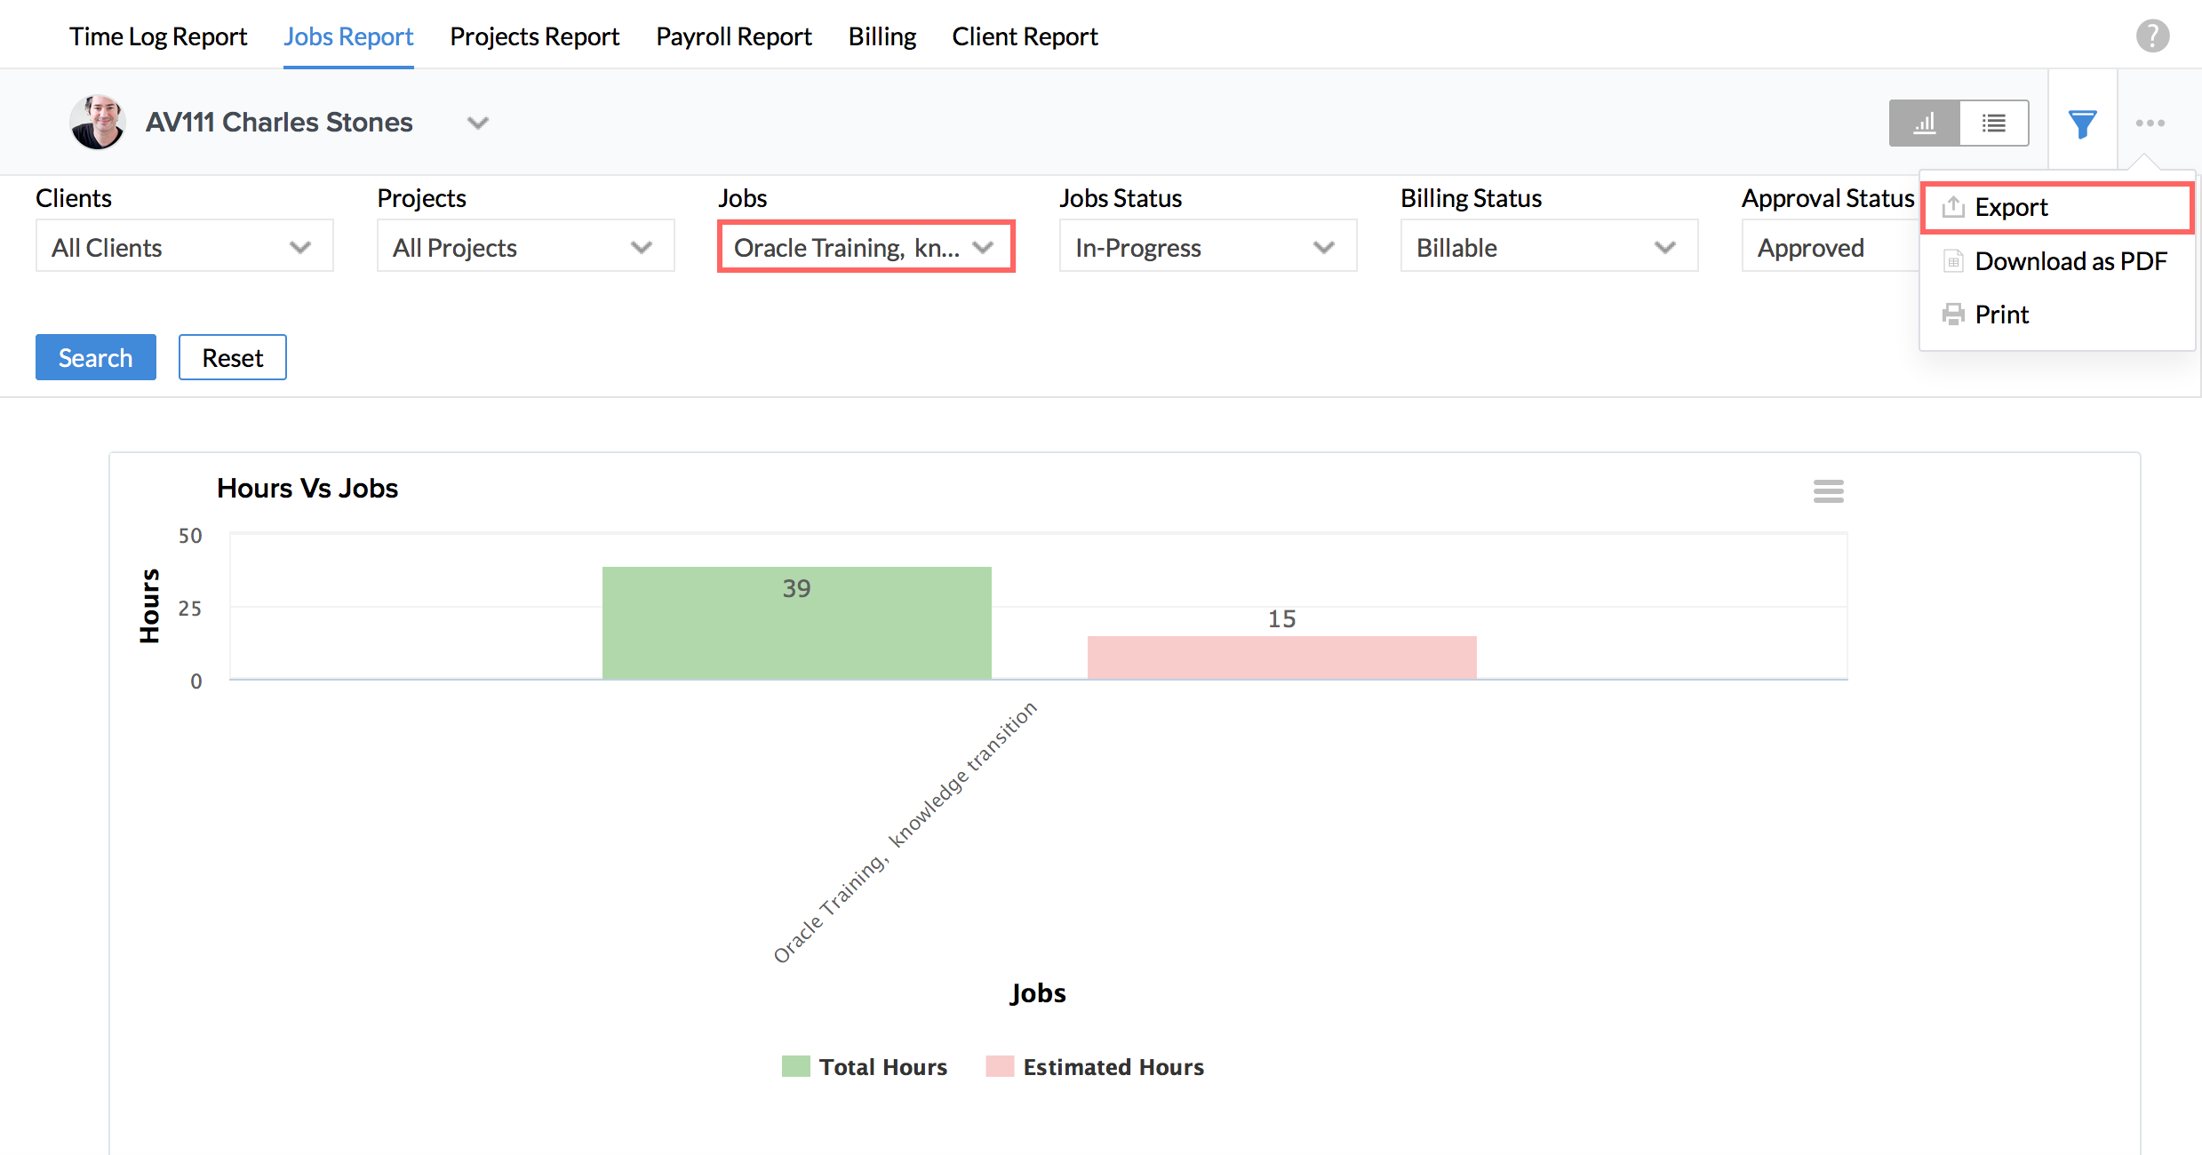Click Estimated Hours pink legend swatch
Viewport: 2202px width, 1155px height.
1000,1066
